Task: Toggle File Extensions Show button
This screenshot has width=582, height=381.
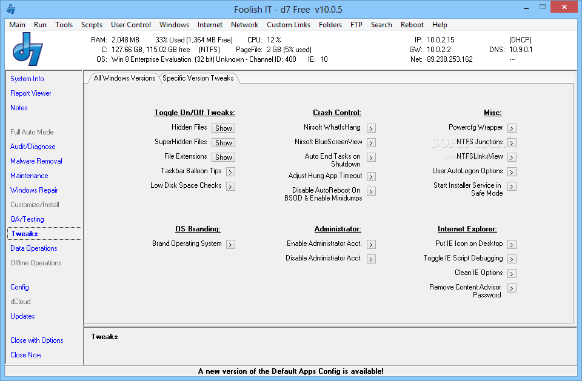Action: [224, 157]
